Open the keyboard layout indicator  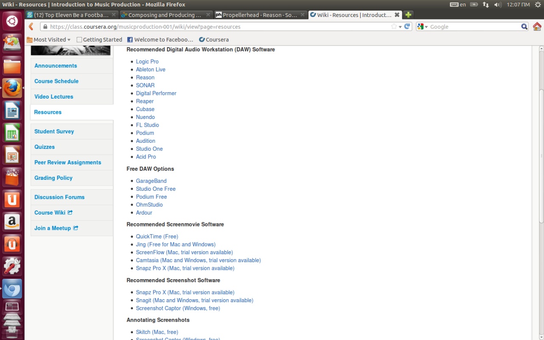[x=458, y=5]
